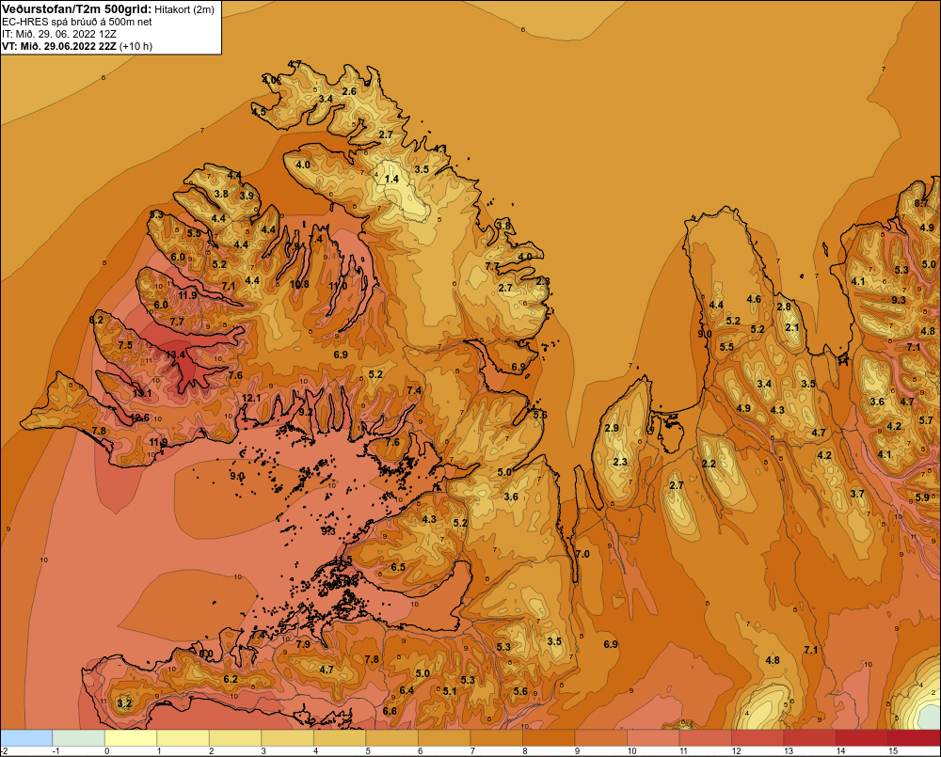Image resolution: width=941 pixels, height=757 pixels.
Task: Click the temperature value '10.8'
Action: (x=299, y=284)
